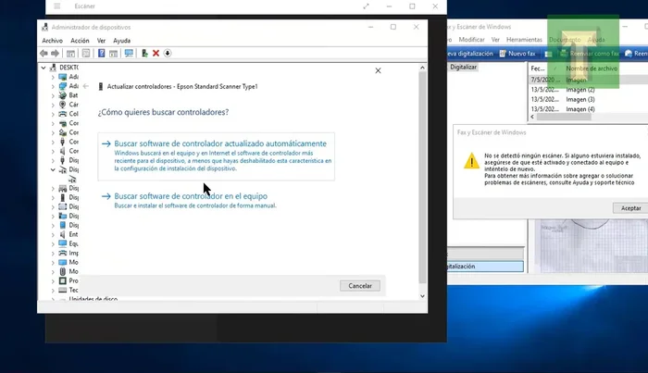Image resolution: width=648 pixels, height=373 pixels.
Task: Click the Imp printer icon in the tree
Action: [x=62, y=254]
